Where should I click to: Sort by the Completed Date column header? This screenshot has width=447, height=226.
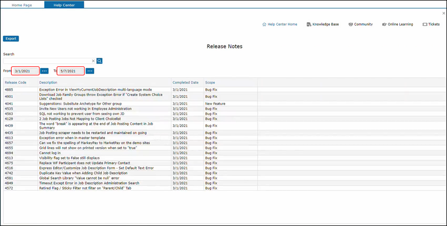click(186, 82)
